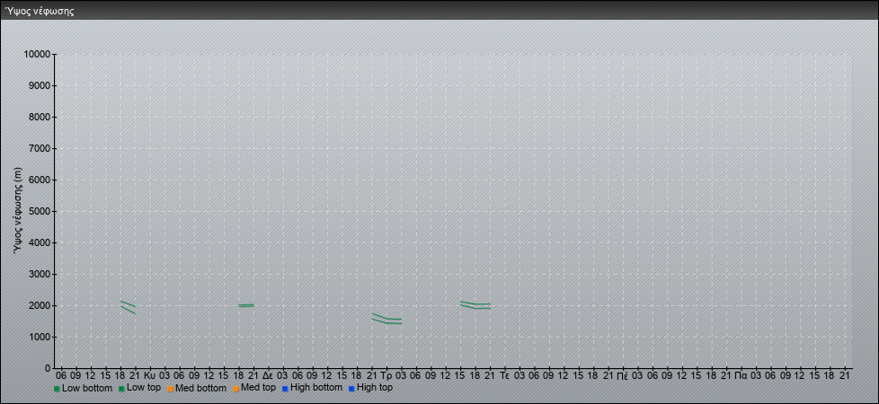The width and height of the screenshot is (879, 404).
Task: Toggle the Low bottom legend series
Action: click(x=85, y=388)
